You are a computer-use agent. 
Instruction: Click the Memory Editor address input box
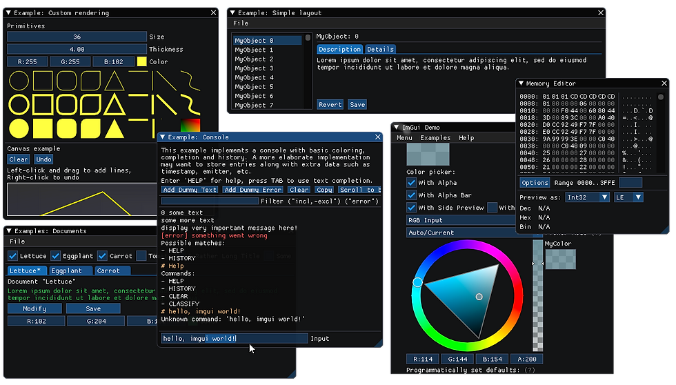pyautogui.click(x=630, y=183)
